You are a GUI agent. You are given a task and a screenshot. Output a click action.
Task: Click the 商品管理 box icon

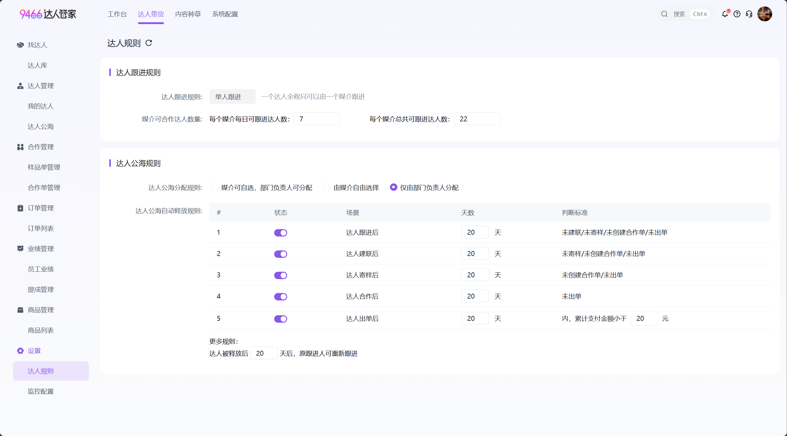click(20, 310)
